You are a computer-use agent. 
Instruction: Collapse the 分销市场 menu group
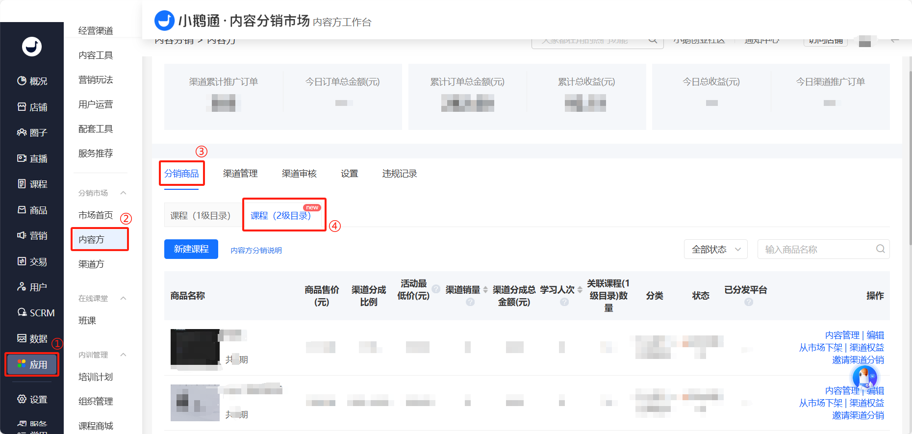[x=124, y=193]
